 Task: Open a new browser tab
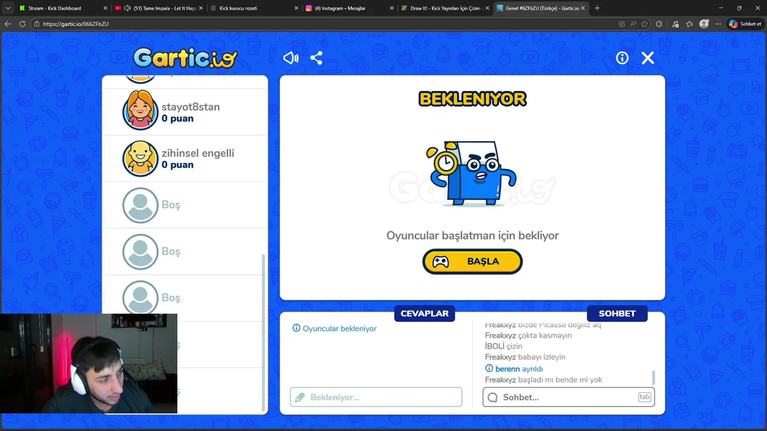click(597, 8)
